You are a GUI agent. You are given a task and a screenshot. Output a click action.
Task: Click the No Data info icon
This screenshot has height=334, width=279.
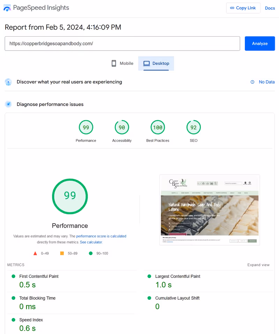coord(252,82)
